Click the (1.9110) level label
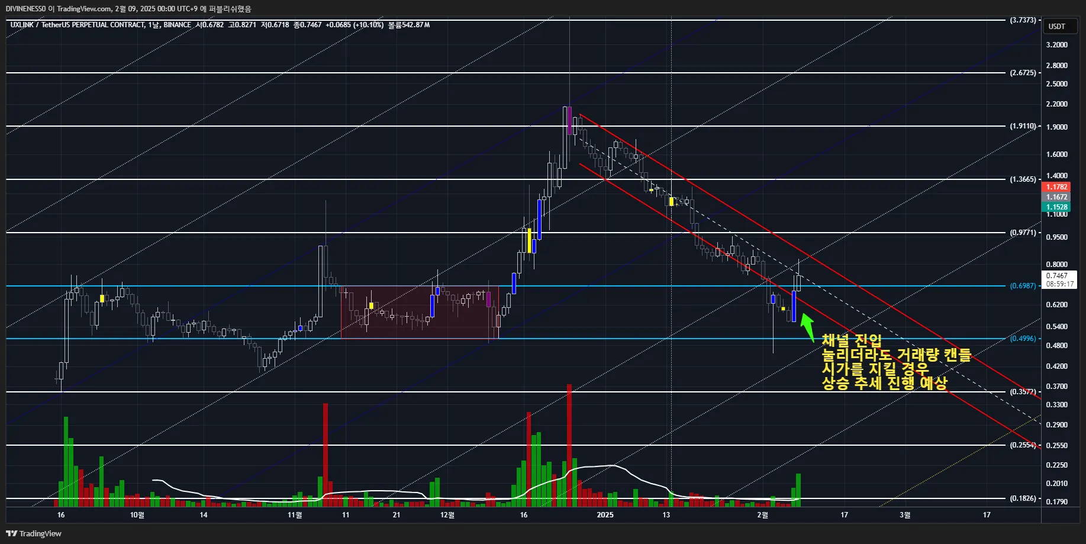Viewport: 1086px width, 544px height. pos(1023,126)
